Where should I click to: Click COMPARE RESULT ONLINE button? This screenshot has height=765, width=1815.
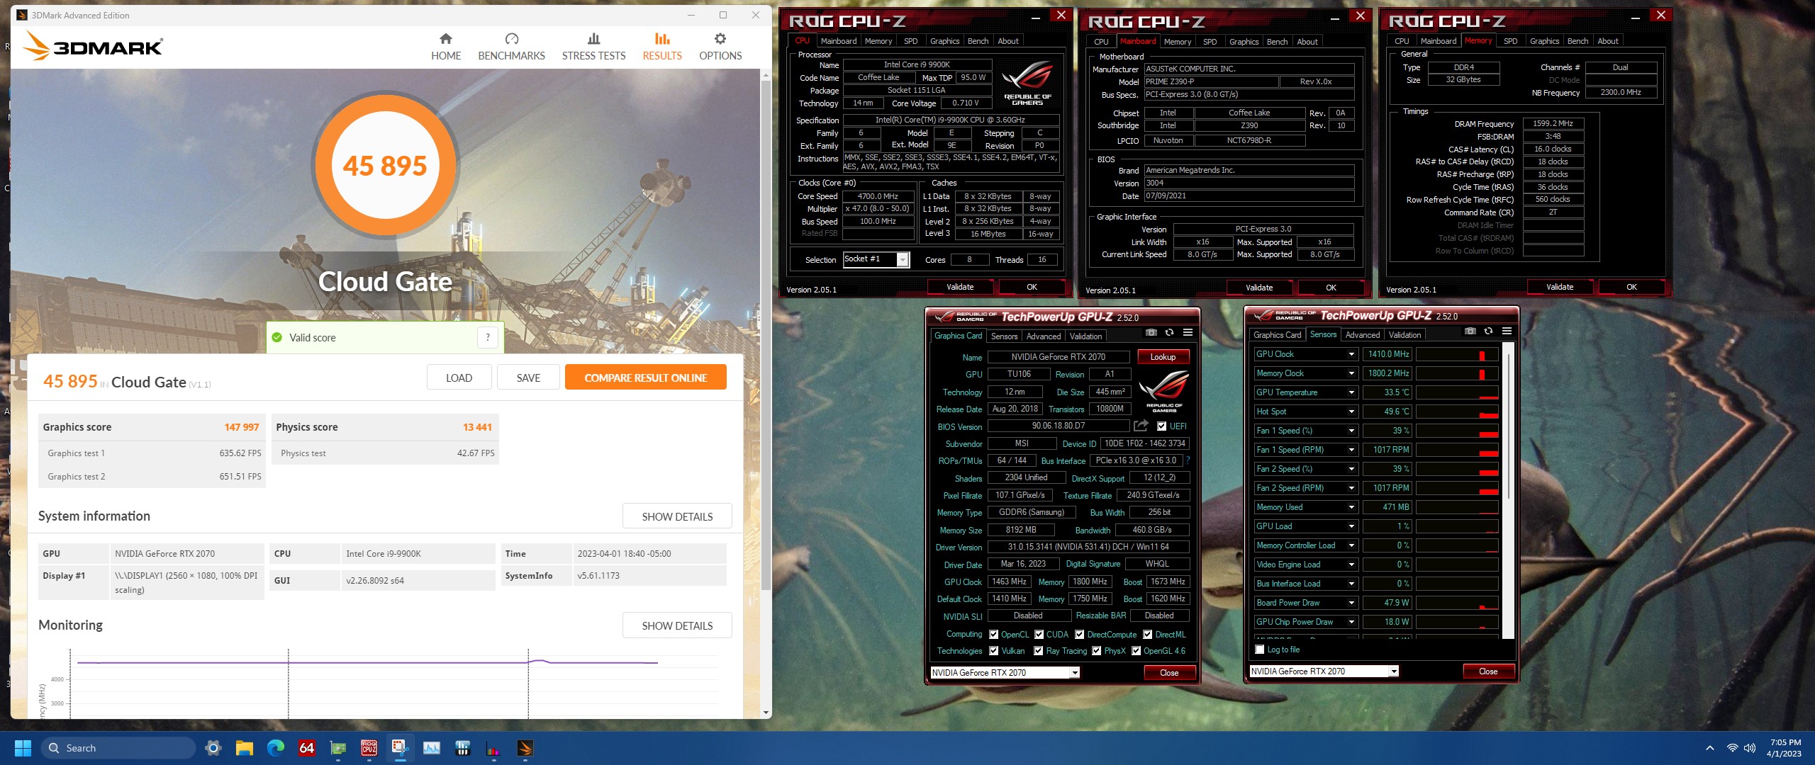click(645, 378)
